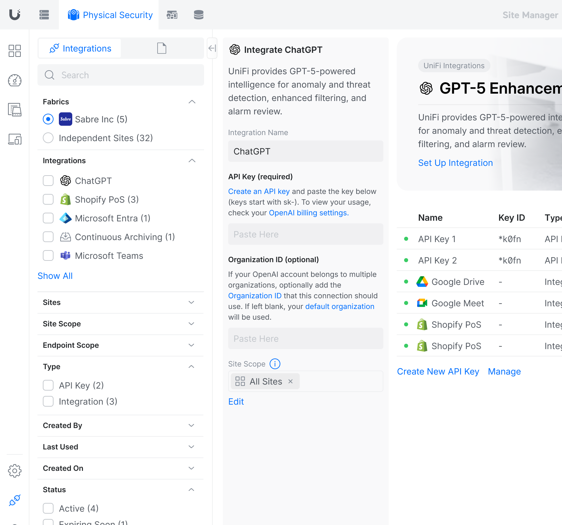This screenshot has width=562, height=525.
Task: Expand the Created On filter section
Action: click(x=192, y=468)
